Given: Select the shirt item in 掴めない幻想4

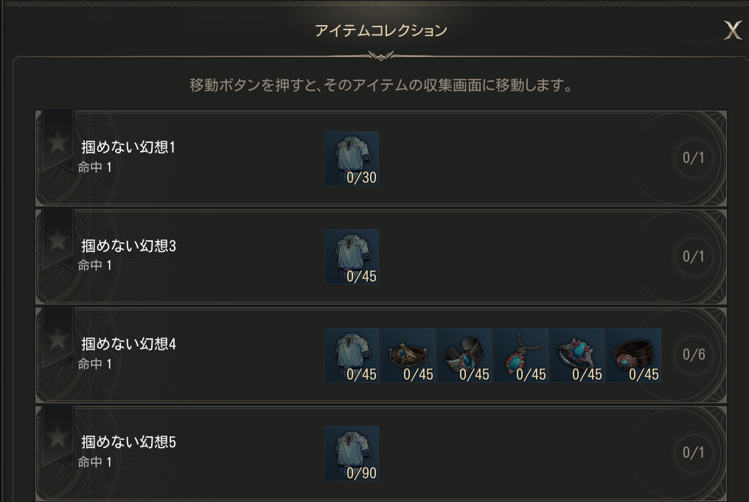Looking at the screenshot, I should point(352,355).
